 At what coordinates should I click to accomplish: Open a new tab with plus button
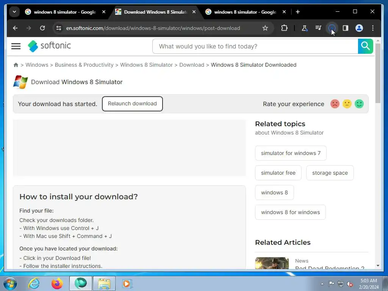tap(298, 12)
